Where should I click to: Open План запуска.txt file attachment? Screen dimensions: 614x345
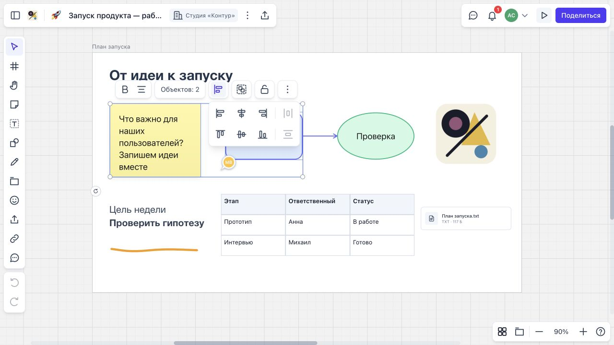click(x=466, y=218)
